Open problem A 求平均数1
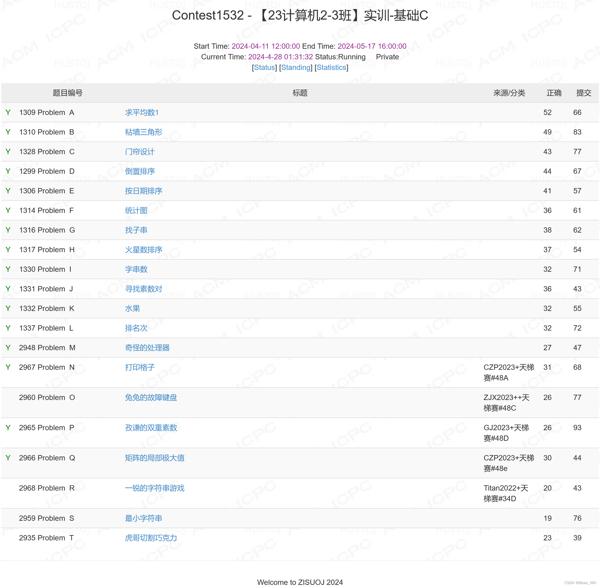 (x=141, y=113)
